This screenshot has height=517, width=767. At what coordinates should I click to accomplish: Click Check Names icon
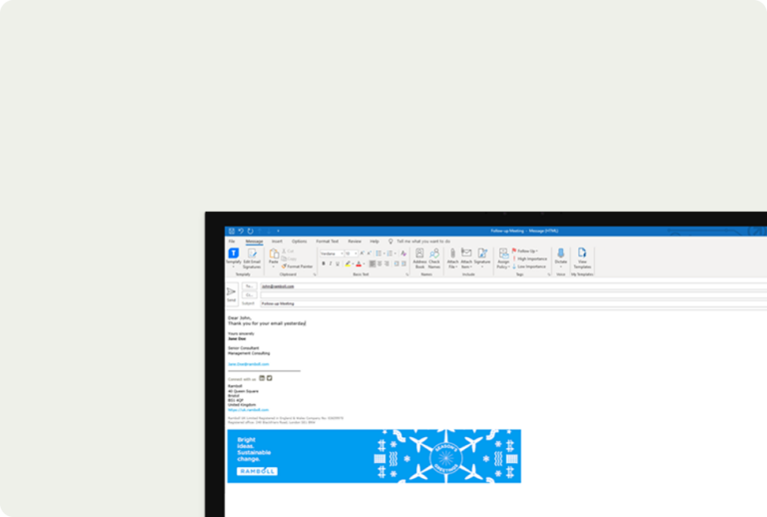pyautogui.click(x=434, y=256)
